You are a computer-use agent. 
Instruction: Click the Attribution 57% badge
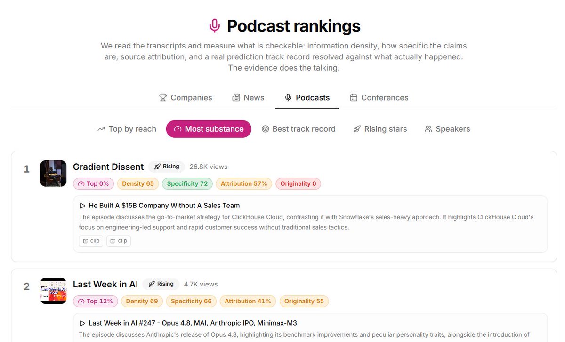pos(244,184)
